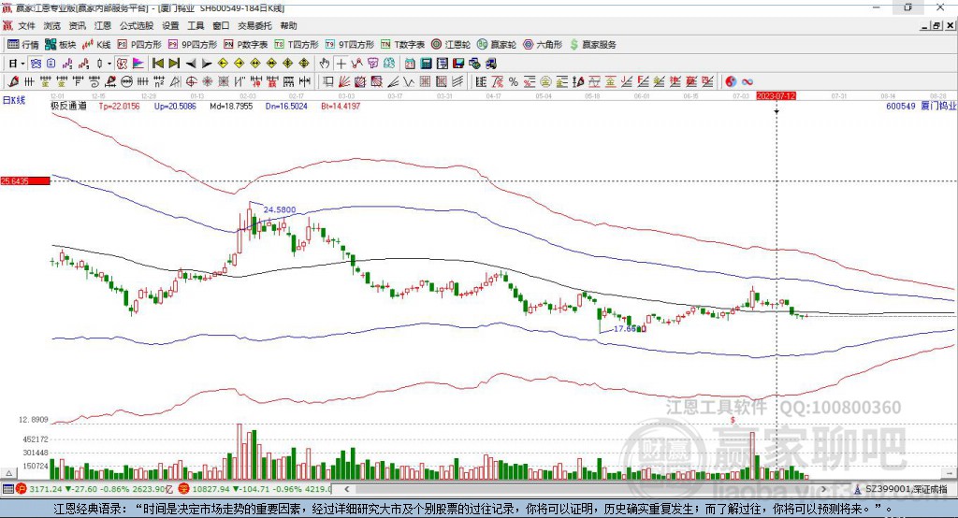
Task: Open the 浏览 menu
Action: pos(52,25)
